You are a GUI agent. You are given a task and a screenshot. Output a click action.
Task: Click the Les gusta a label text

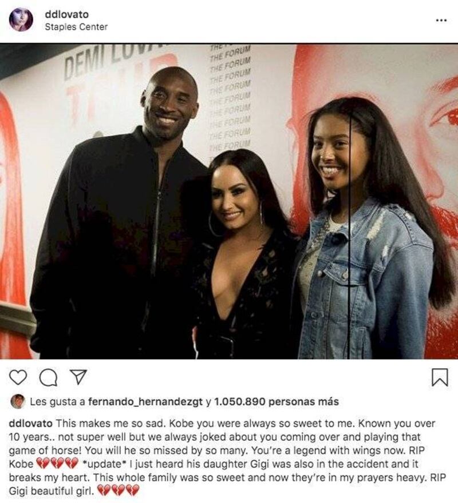pyautogui.click(x=57, y=402)
